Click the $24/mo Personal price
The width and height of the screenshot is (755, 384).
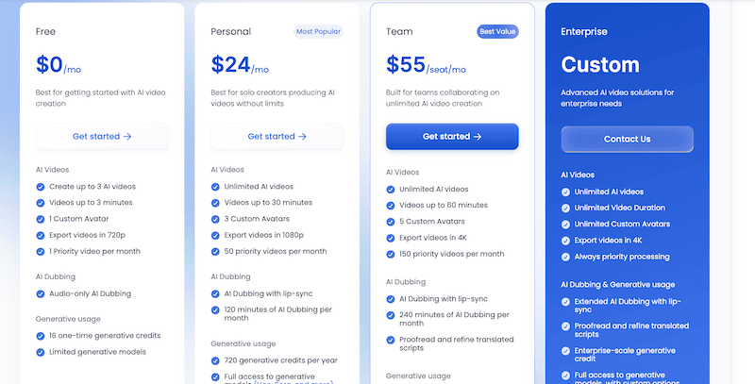tap(240, 65)
